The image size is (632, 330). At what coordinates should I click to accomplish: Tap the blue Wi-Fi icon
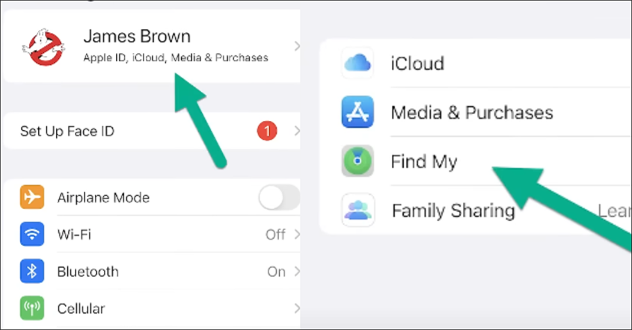[x=32, y=234]
